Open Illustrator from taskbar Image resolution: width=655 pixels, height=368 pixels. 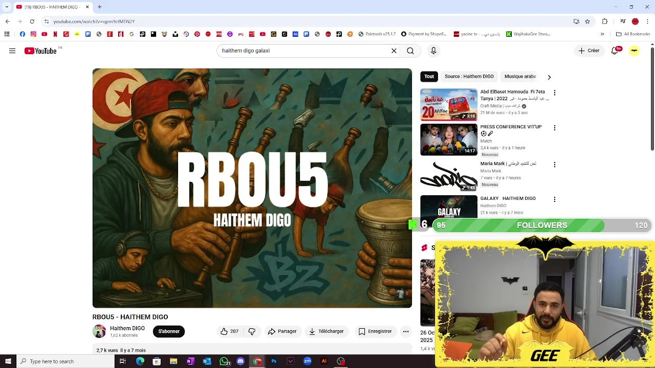coord(324,361)
